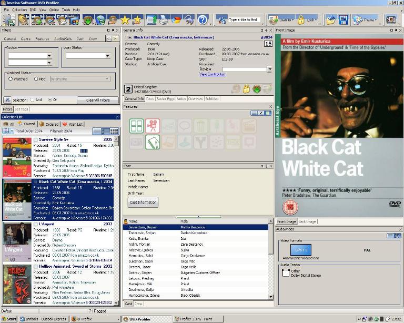Open the second Review filter dropdown
This screenshot has height=323, width=404.
(49, 63)
